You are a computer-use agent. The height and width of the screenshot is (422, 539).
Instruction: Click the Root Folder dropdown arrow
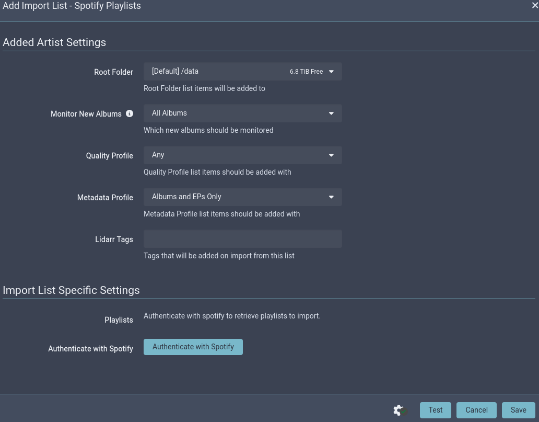331,72
